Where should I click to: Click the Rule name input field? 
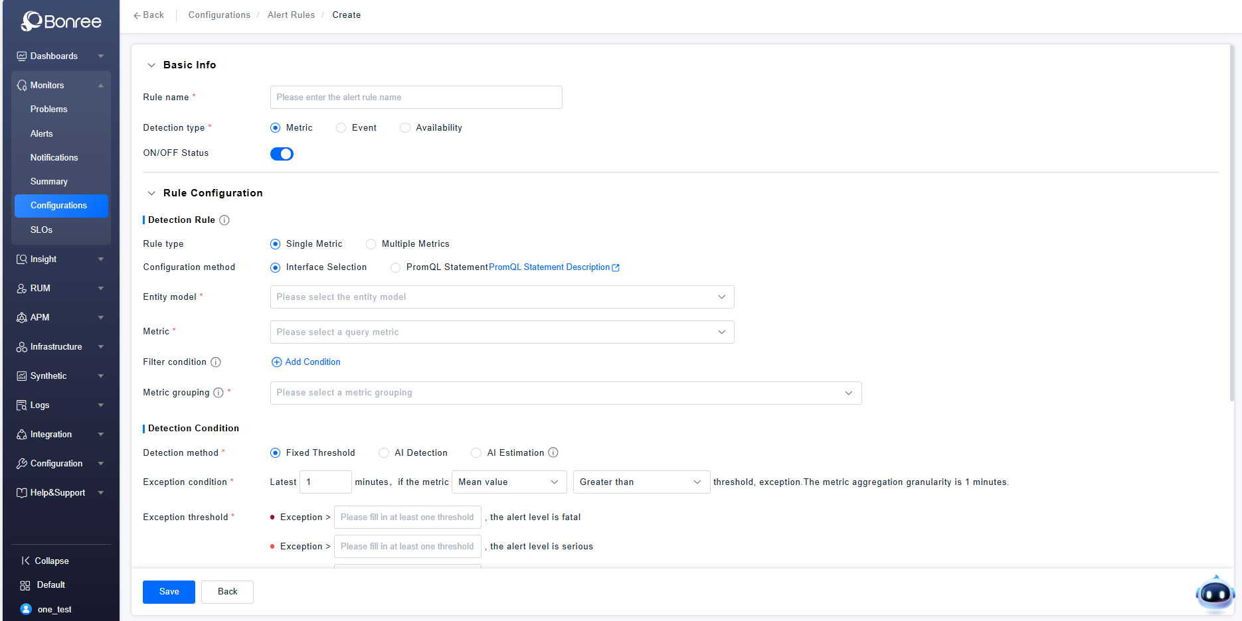416,98
